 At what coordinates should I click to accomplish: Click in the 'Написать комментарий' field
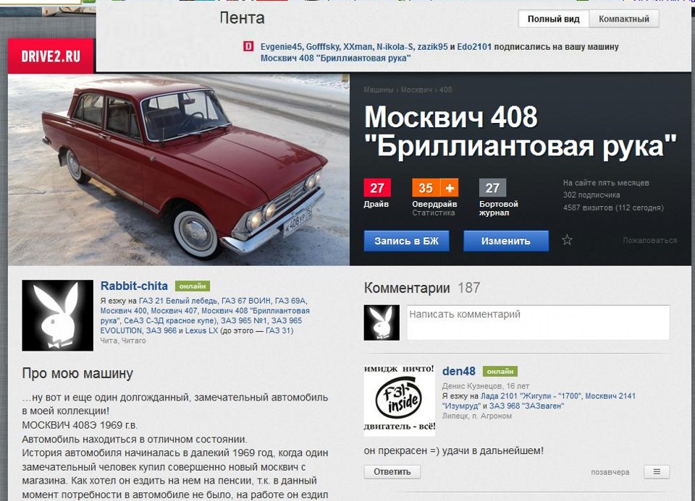pyautogui.click(x=538, y=322)
